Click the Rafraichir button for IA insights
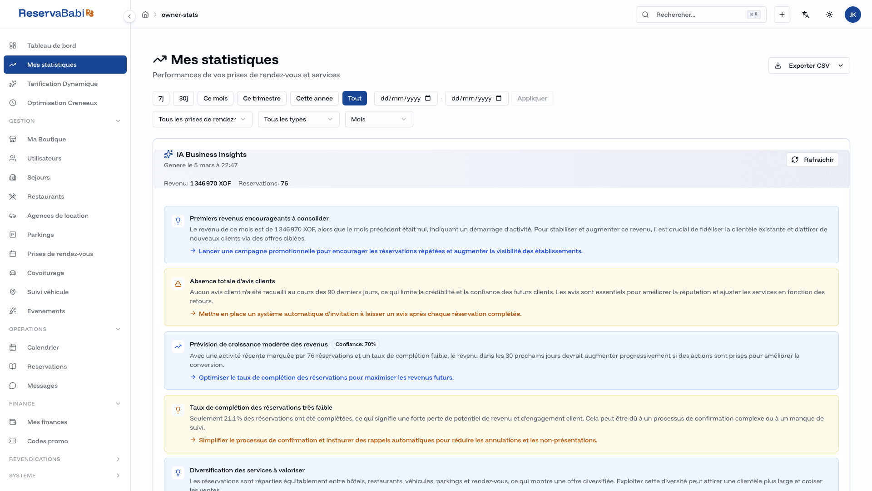 pyautogui.click(x=813, y=160)
